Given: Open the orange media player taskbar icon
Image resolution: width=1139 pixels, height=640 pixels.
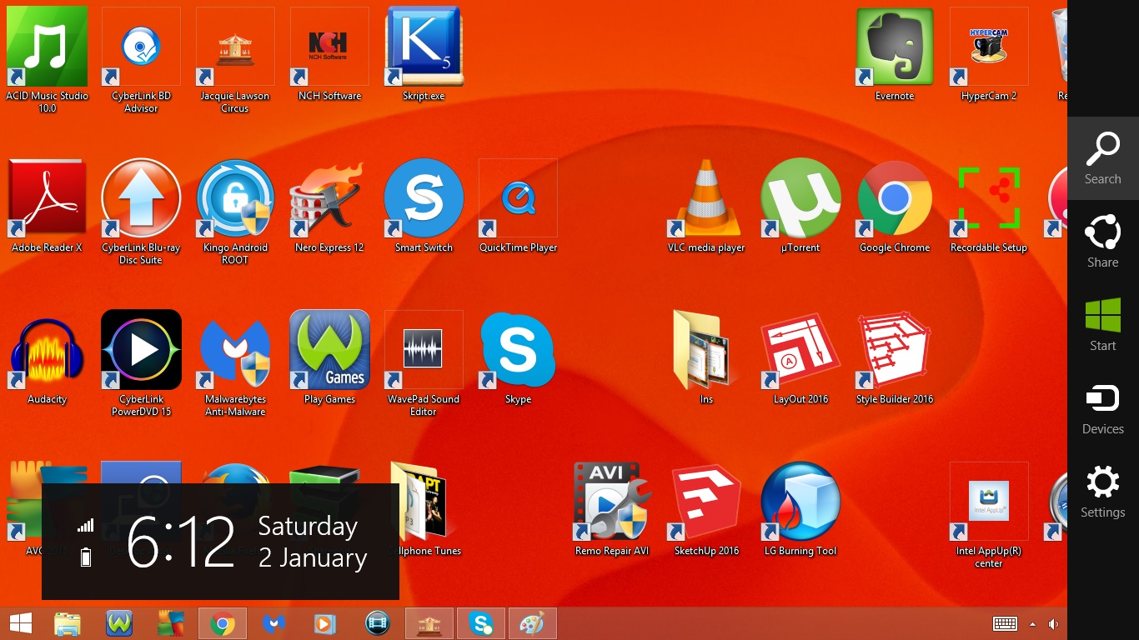Looking at the screenshot, I should click(326, 623).
